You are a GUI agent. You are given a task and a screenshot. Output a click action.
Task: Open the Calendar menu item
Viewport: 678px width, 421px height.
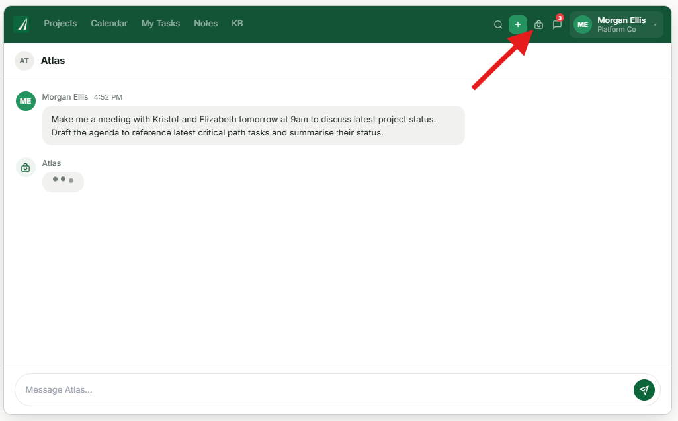109,24
